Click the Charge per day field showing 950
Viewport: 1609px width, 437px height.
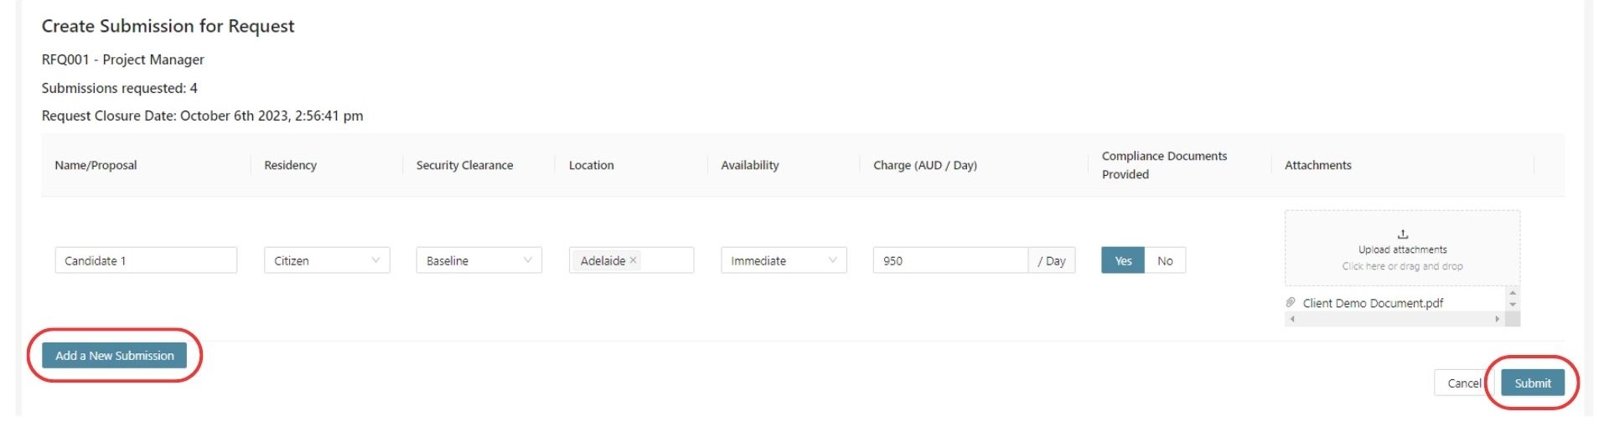(x=950, y=260)
